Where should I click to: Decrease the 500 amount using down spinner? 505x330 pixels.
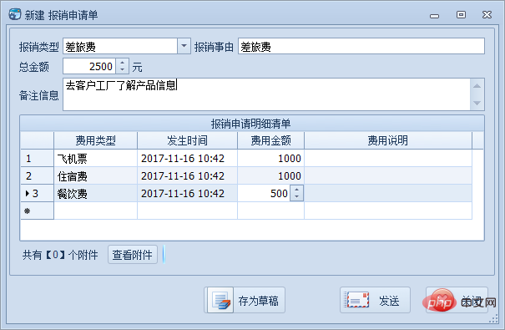click(296, 197)
